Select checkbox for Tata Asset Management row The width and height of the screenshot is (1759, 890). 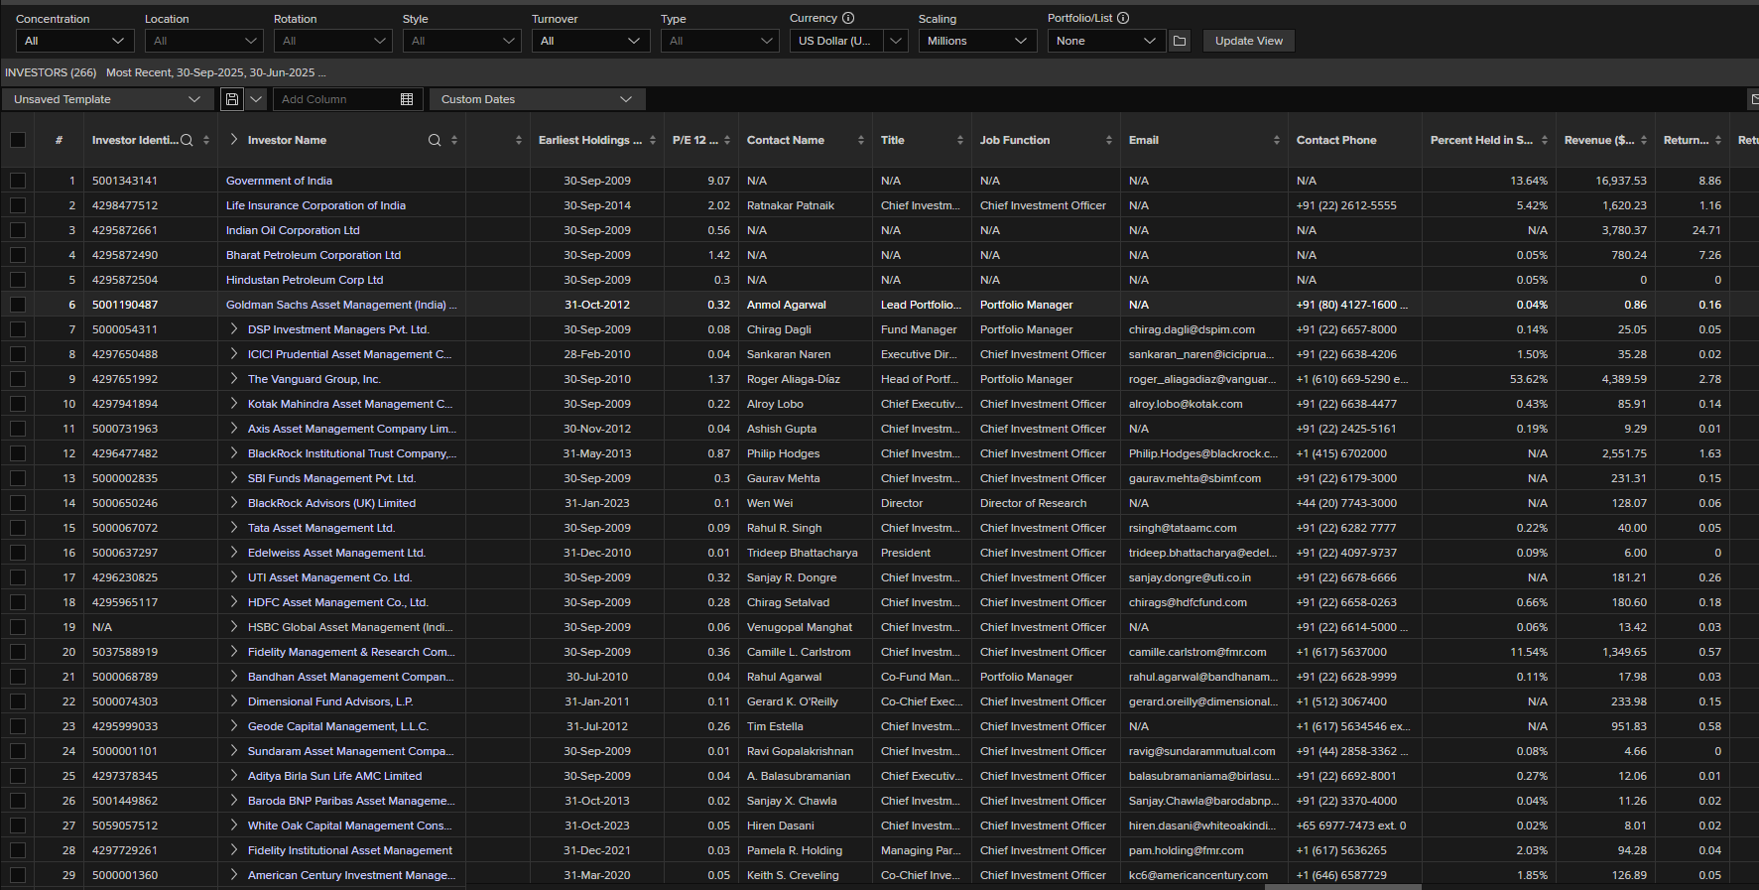[18, 528]
